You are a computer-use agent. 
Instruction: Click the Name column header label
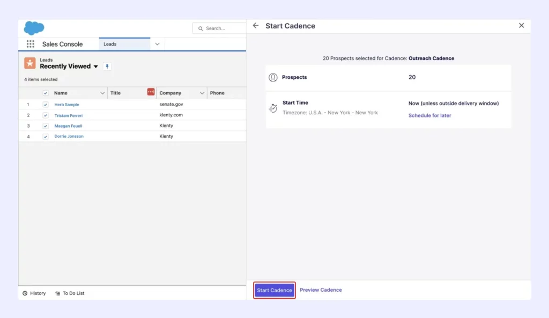click(61, 93)
